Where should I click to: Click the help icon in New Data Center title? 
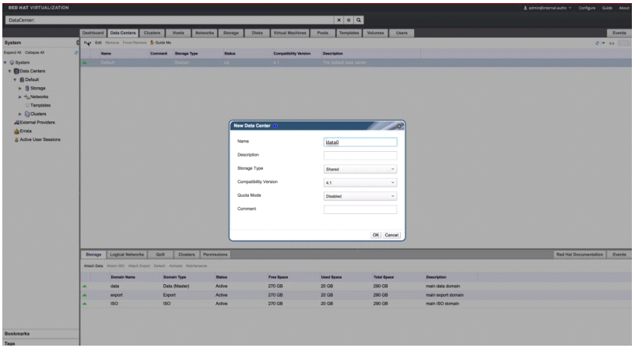click(275, 125)
